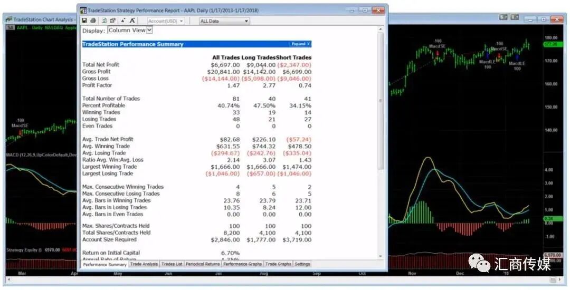Screen dimensions: 570x290
Task: Select the Short Trades column header
Action: [294, 57]
